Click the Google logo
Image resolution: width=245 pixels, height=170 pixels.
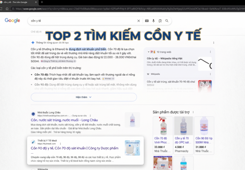coord(12,20)
